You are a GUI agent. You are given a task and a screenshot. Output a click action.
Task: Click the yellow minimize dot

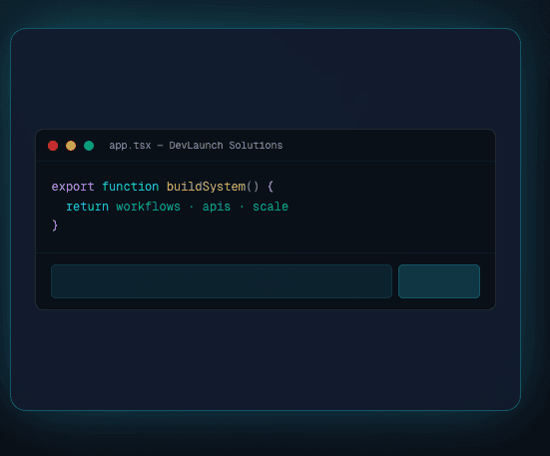[71, 146]
